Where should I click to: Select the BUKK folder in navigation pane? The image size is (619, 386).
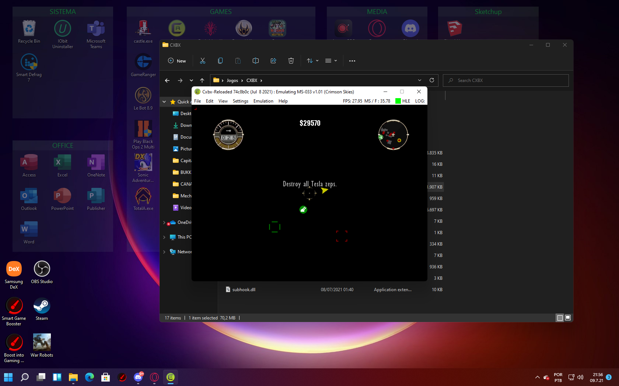click(x=182, y=172)
